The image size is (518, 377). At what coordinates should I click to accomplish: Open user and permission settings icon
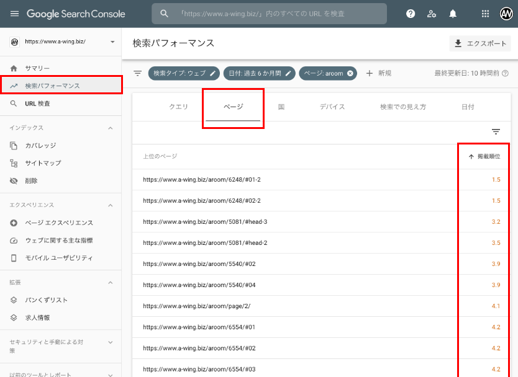pyautogui.click(x=432, y=14)
